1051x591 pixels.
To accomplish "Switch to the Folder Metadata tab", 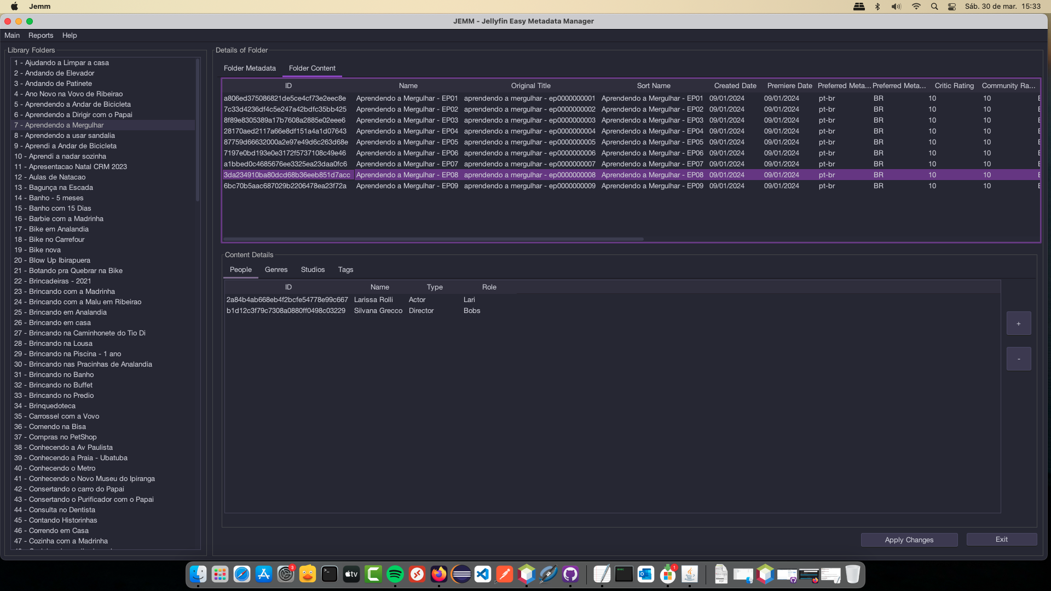I will (x=250, y=68).
